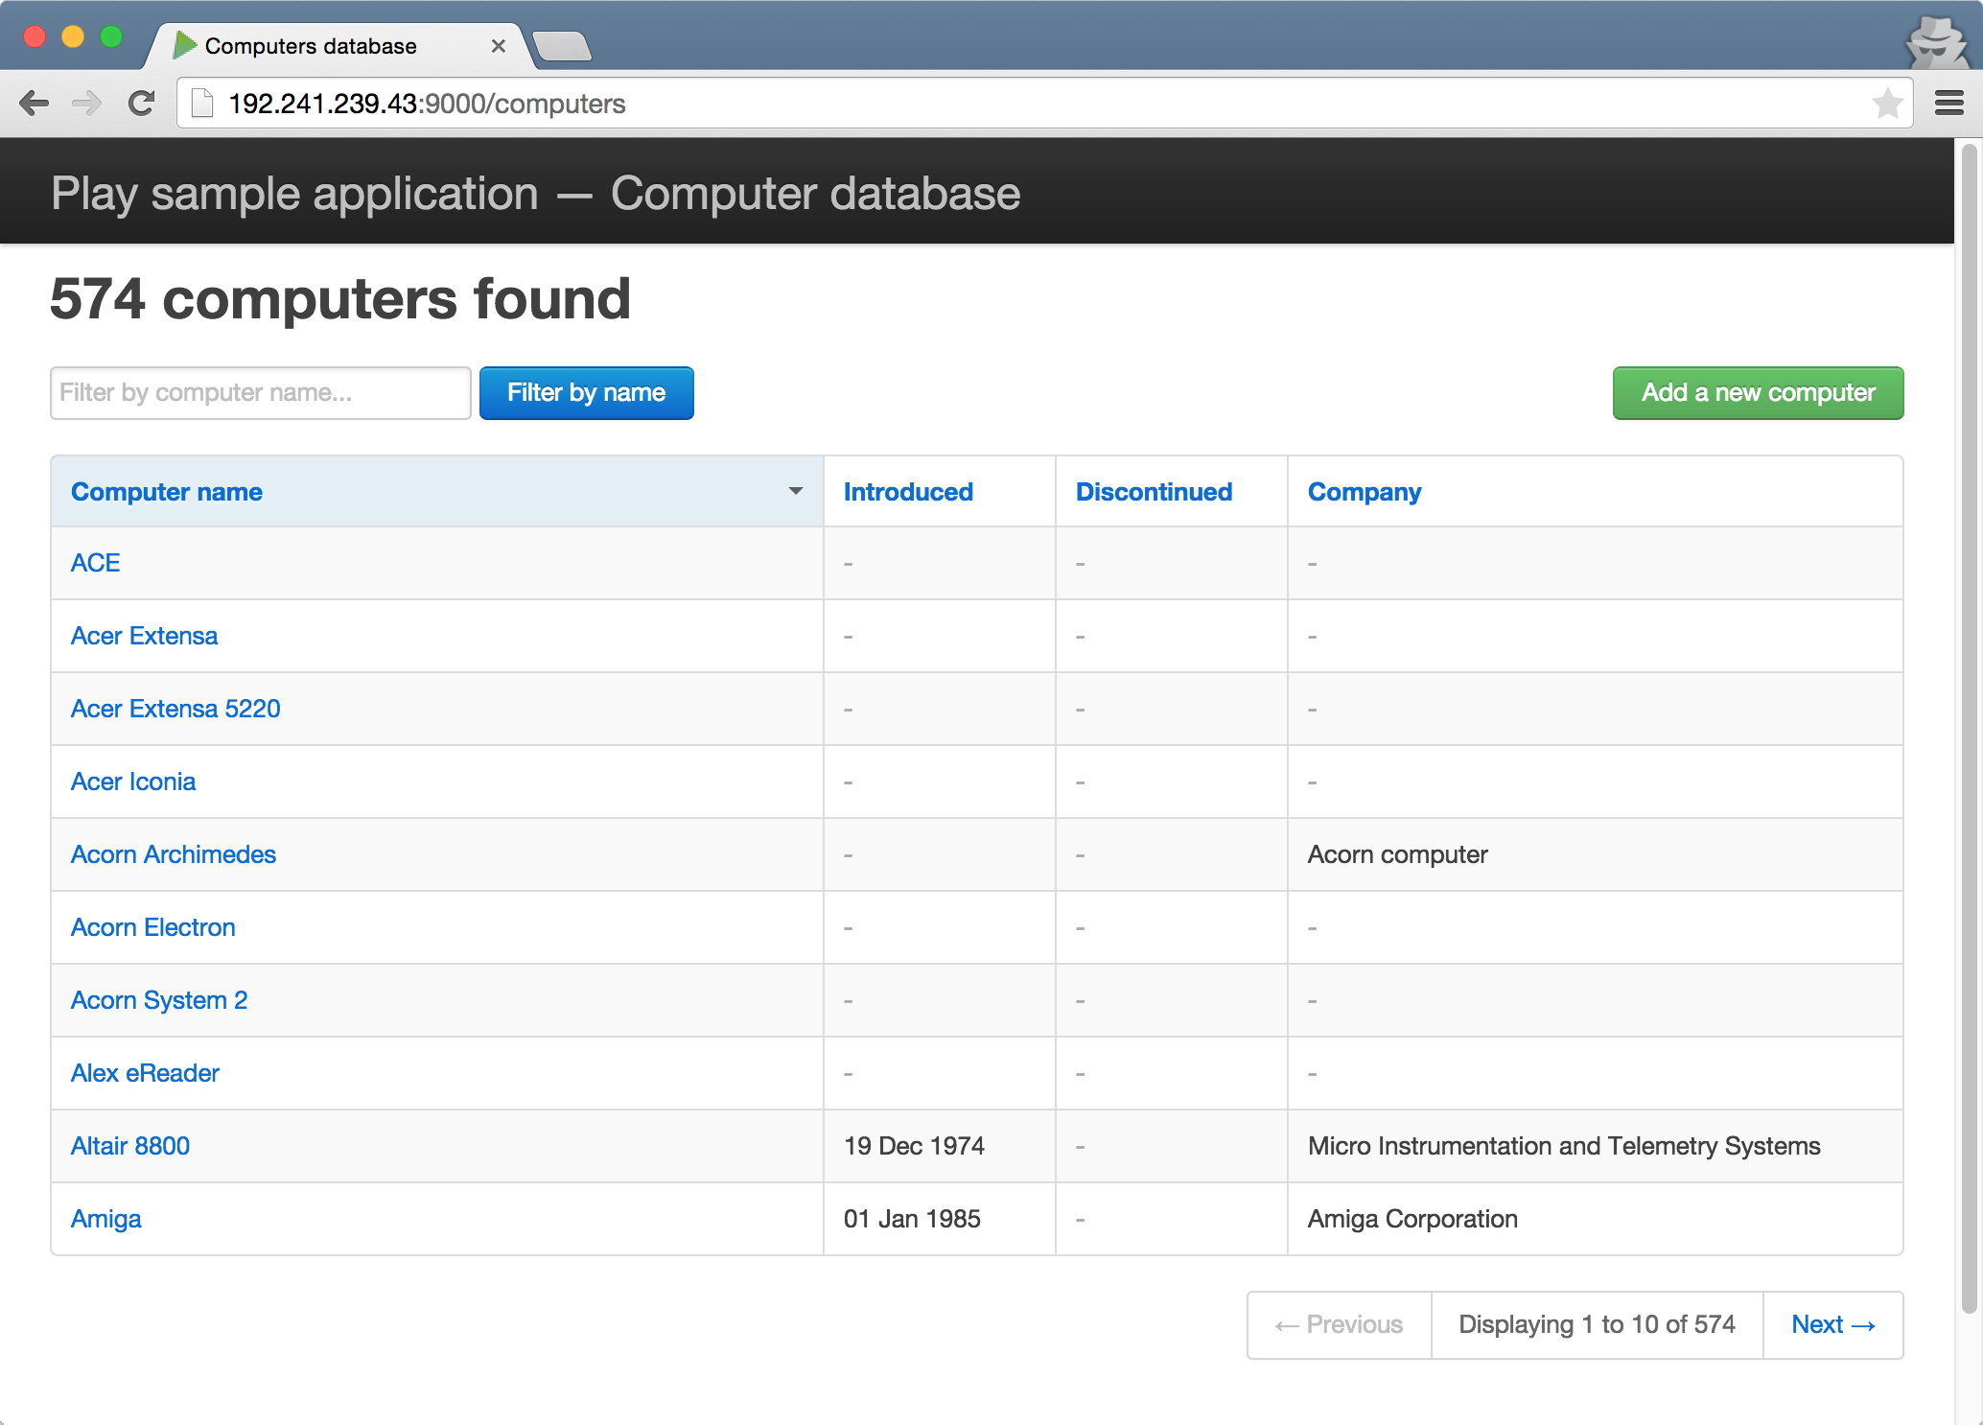The height and width of the screenshot is (1425, 1983).
Task: Select the Computers database tab
Action: click(x=336, y=46)
